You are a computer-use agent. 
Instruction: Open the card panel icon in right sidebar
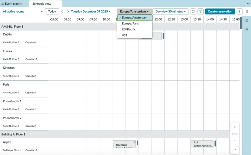(247, 29)
